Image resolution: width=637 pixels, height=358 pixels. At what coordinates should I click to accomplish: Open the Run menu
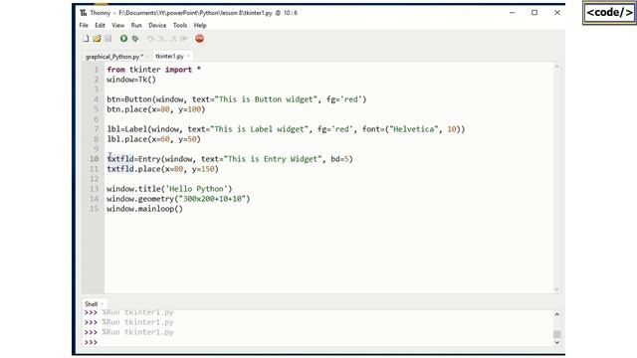pyautogui.click(x=136, y=25)
